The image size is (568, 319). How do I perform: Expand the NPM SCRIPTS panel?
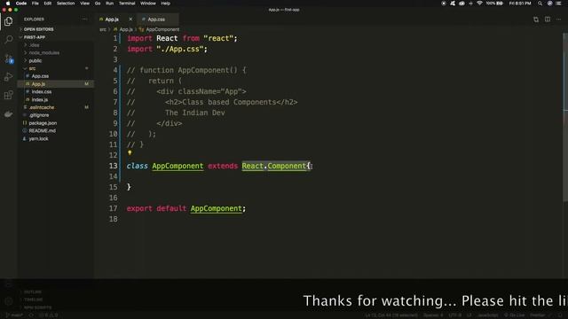[x=56, y=307]
